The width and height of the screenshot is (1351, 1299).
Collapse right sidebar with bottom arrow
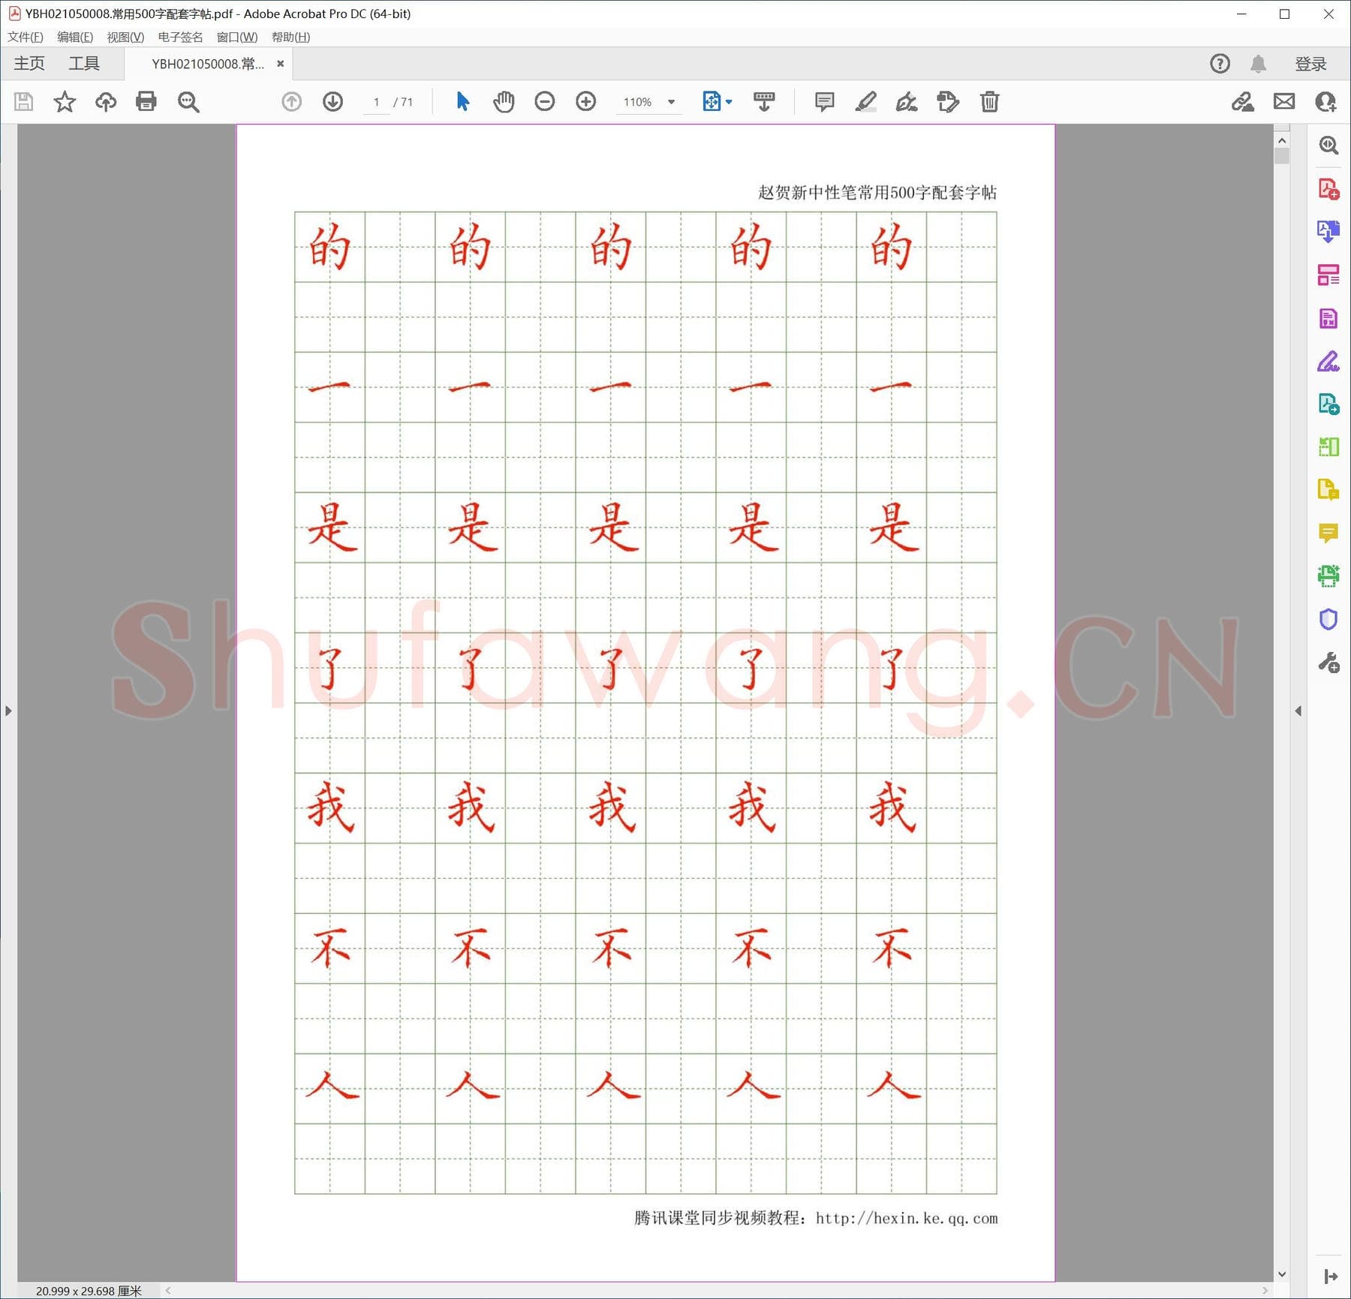pos(1331,1276)
